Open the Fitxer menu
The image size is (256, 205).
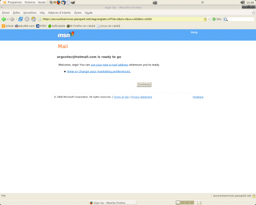click(6, 13)
